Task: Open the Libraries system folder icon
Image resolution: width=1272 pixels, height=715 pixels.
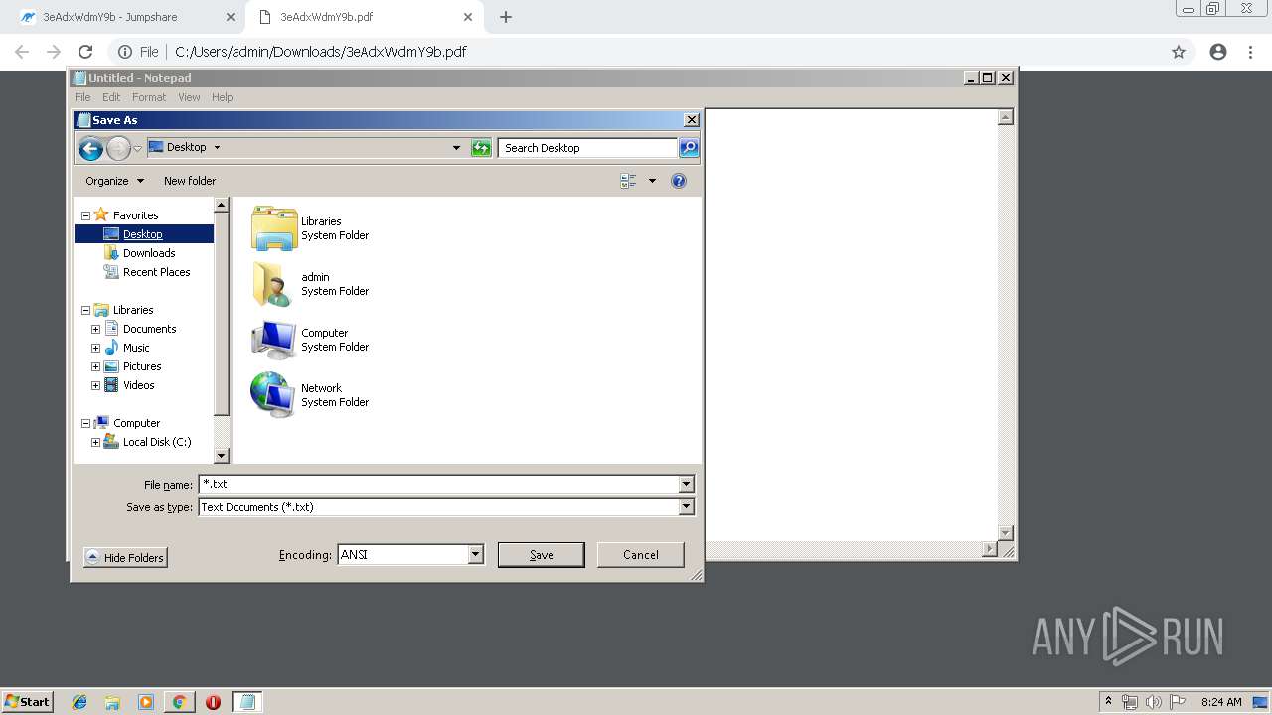Action: pyautogui.click(x=274, y=228)
